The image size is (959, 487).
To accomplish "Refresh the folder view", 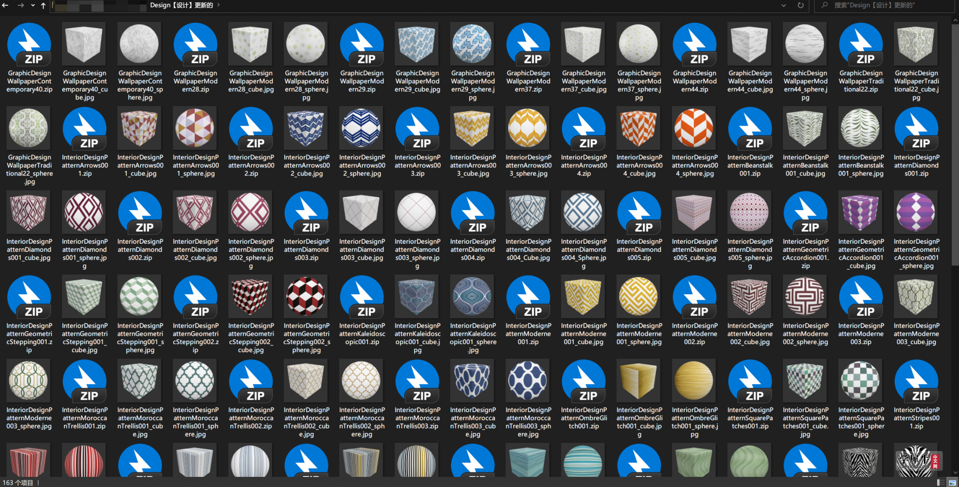I will pos(800,5).
